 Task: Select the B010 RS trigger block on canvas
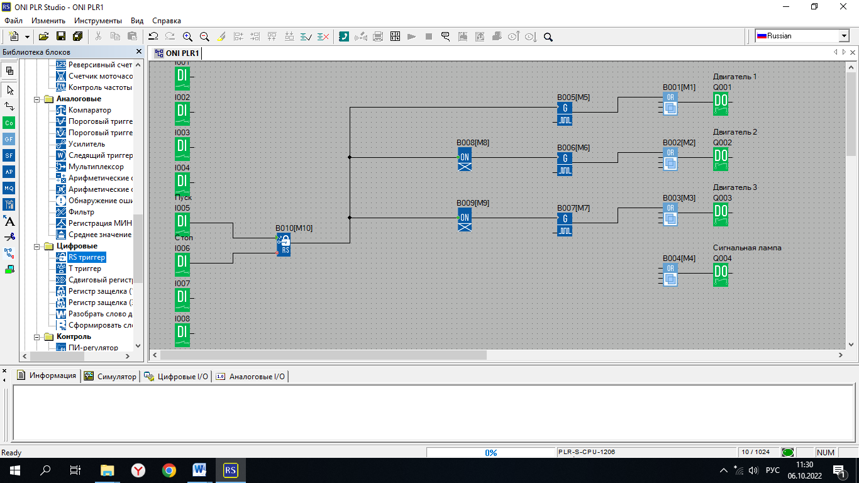click(284, 245)
